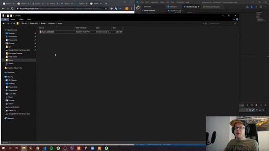
Task: Open taskbar search magnifier icon
Action: pyautogui.click(x=10, y=148)
